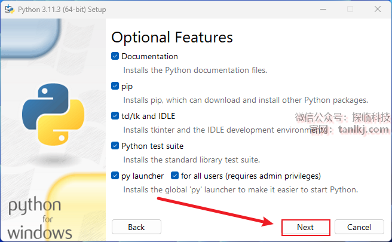Disable the tcl/tk and IDLE checkbox

(115, 116)
